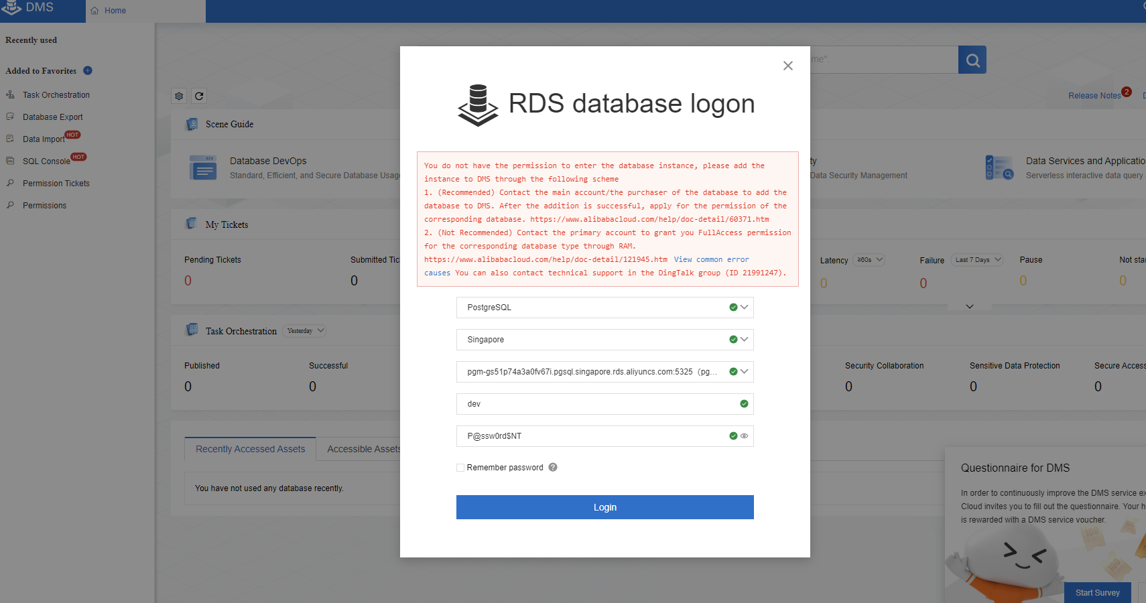Open Release Notes link
Viewport: 1146px width, 603px height.
point(1094,96)
